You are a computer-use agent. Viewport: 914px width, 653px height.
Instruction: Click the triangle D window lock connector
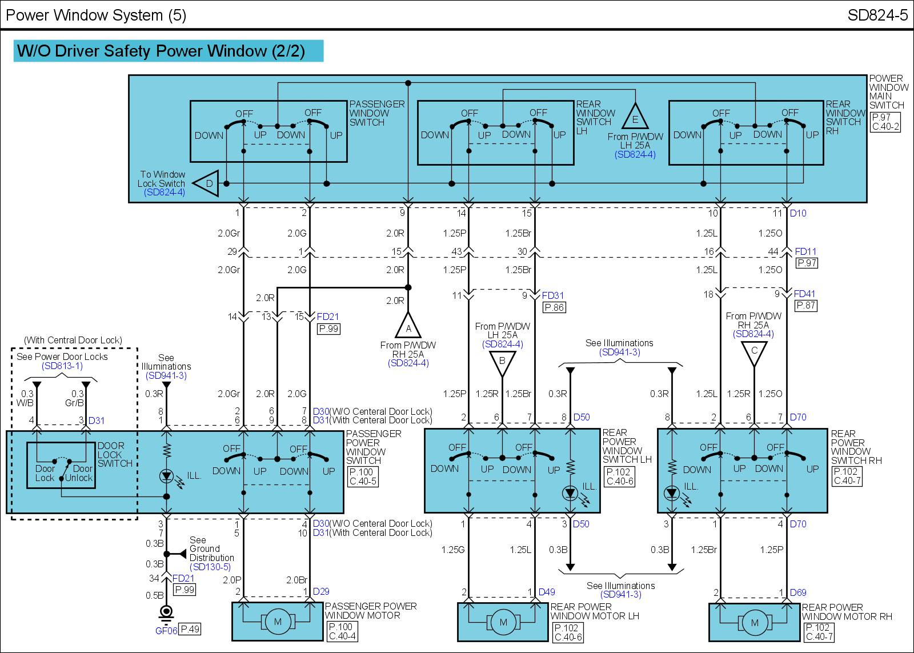point(207,183)
